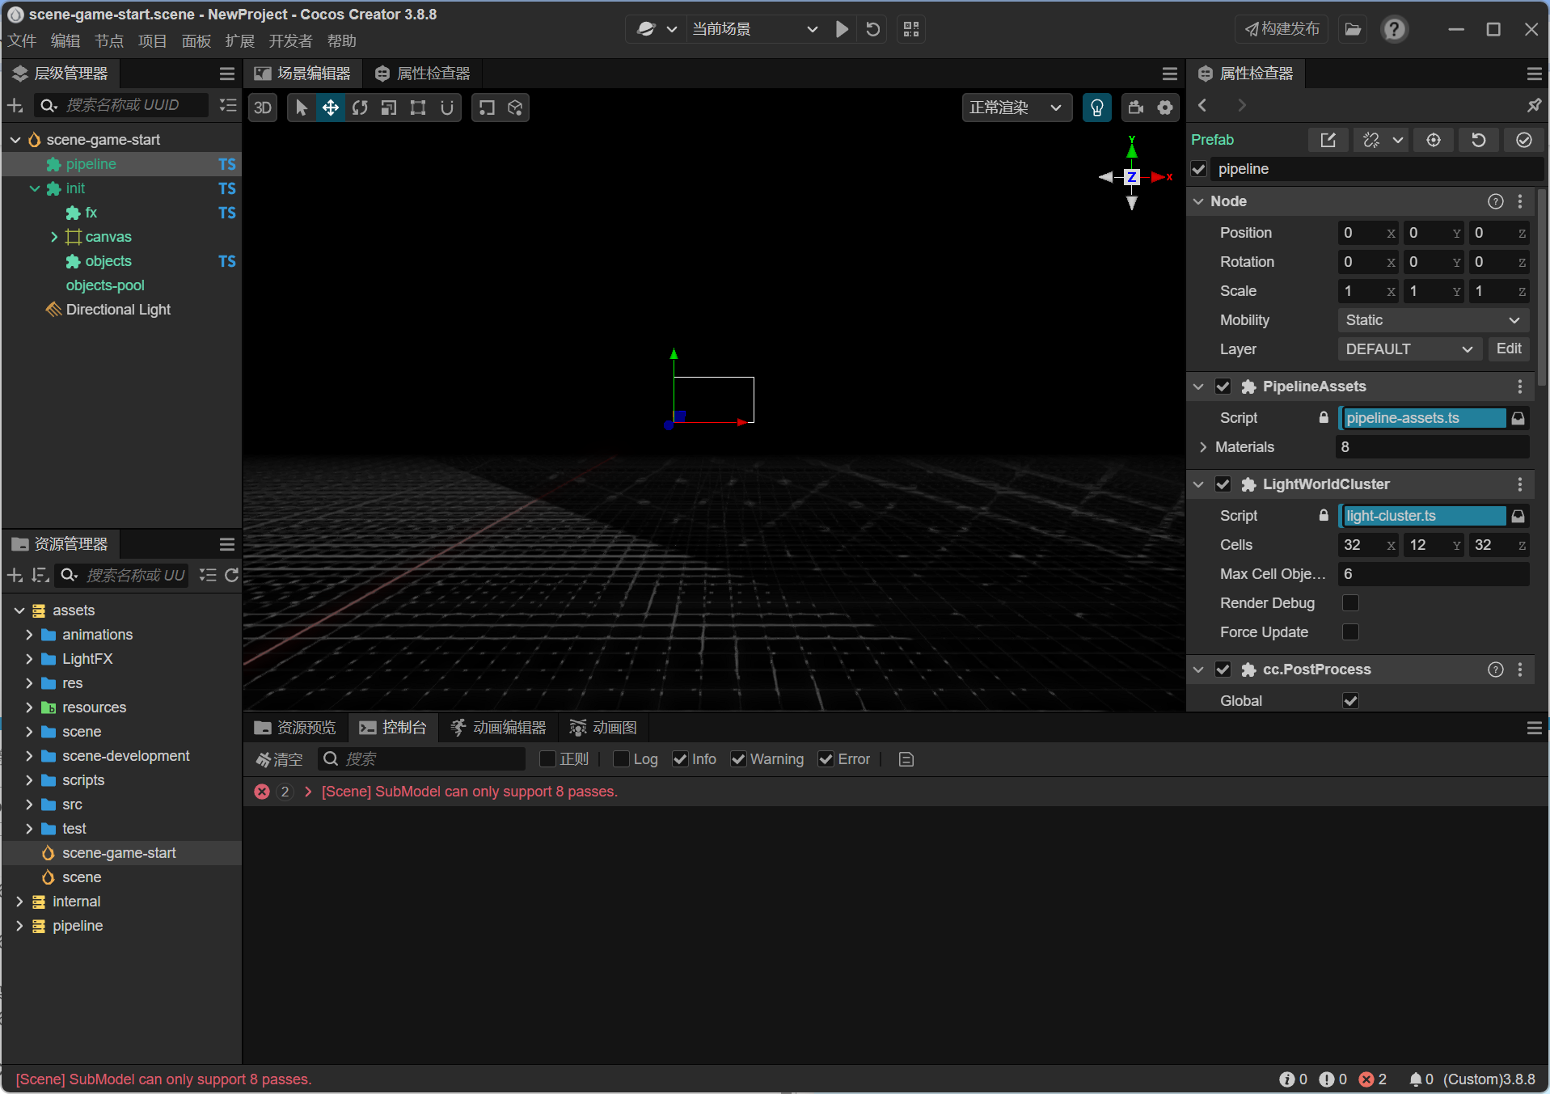Image resolution: width=1550 pixels, height=1094 pixels.
Task: Uncheck the Global checkbox under cc.PostProcess
Action: coord(1350,701)
